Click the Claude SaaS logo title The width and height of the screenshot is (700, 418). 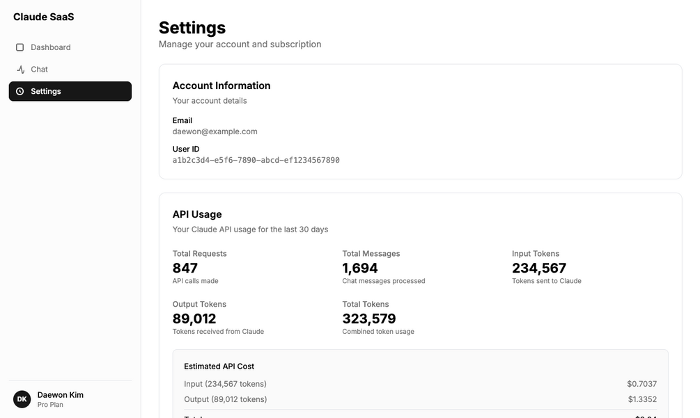[43, 17]
